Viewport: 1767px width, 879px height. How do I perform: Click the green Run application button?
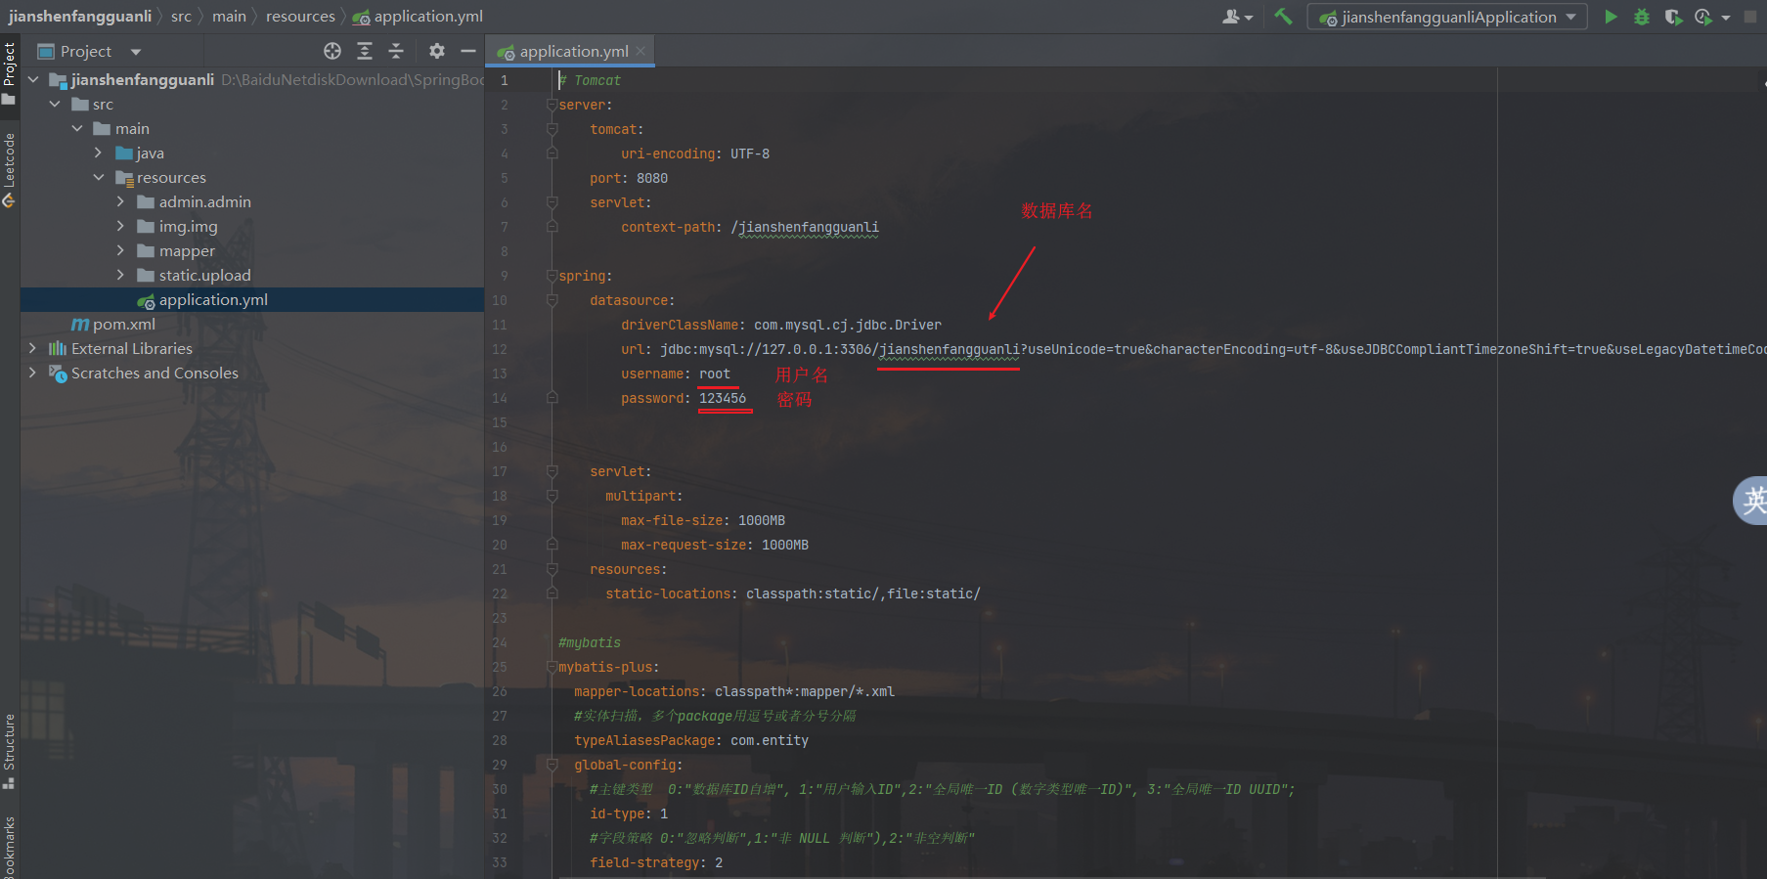point(1611,17)
